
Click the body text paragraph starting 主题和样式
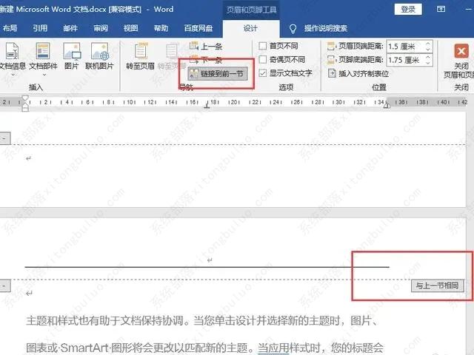tap(202, 320)
